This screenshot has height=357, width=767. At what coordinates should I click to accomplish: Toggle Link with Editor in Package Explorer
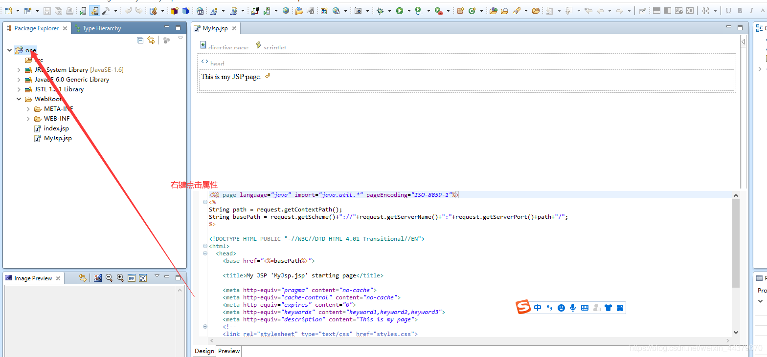point(151,40)
